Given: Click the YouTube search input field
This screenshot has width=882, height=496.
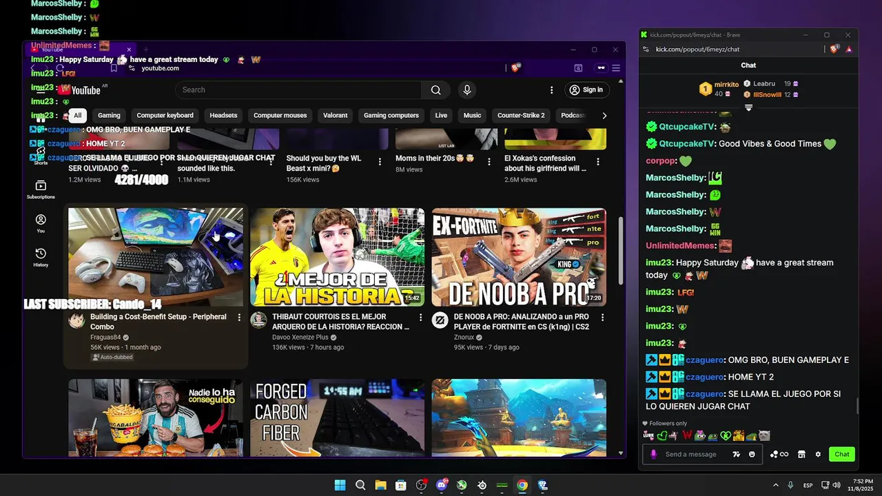Looking at the screenshot, I should click(x=298, y=90).
